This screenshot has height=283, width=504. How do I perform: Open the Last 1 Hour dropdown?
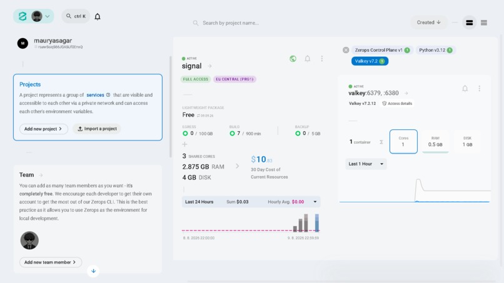pos(366,164)
